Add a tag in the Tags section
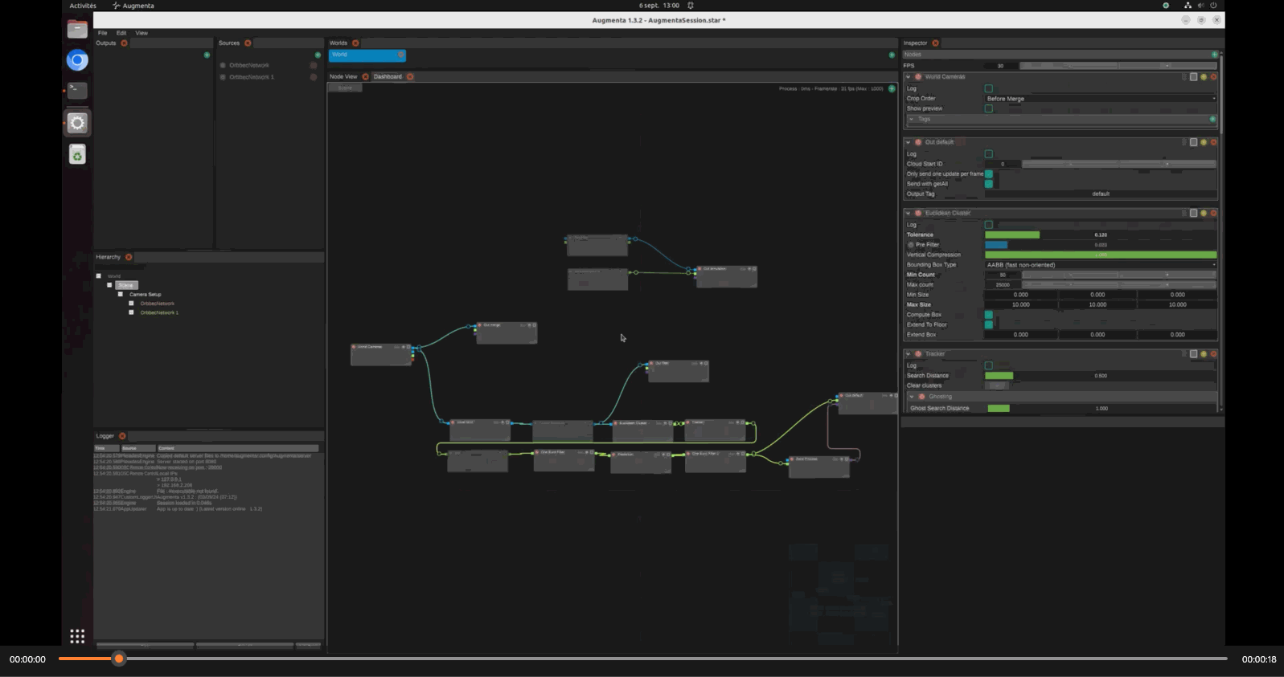Image resolution: width=1284 pixels, height=677 pixels. (1212, 119)
